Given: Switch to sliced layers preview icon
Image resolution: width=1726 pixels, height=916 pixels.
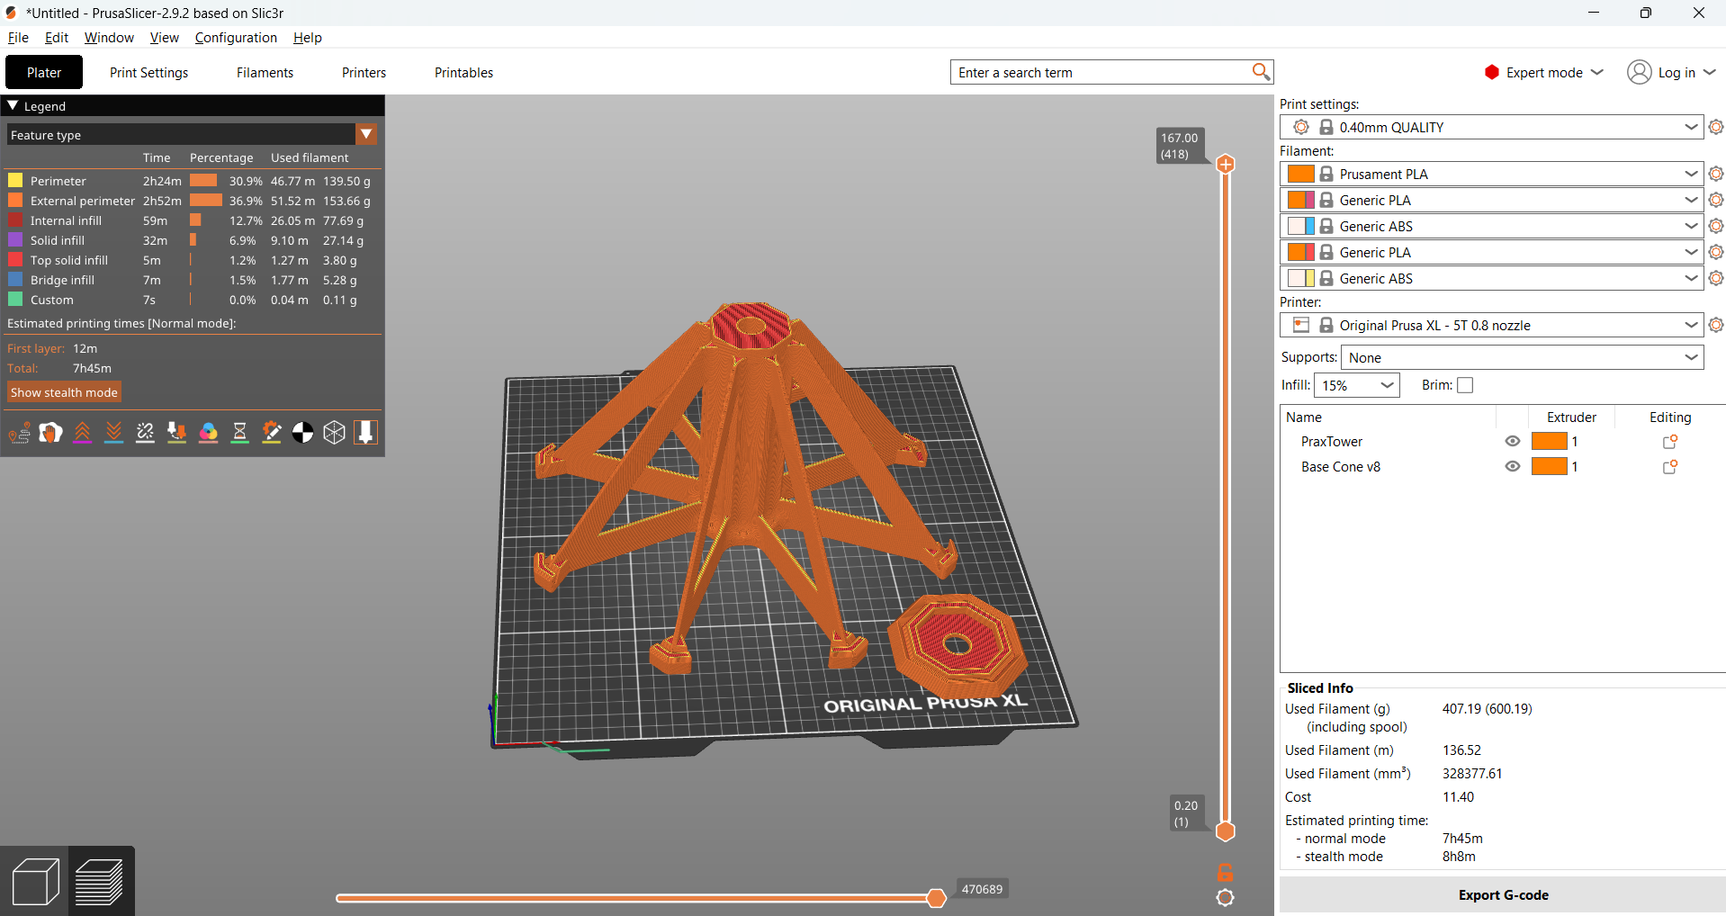Looking at the screenshot, I should [x=101, y=881].
